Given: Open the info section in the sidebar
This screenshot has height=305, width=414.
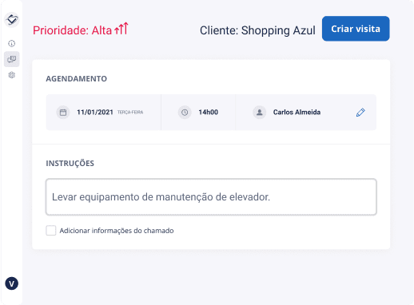Looking at the screenshot, I should [x=12, y=43].
